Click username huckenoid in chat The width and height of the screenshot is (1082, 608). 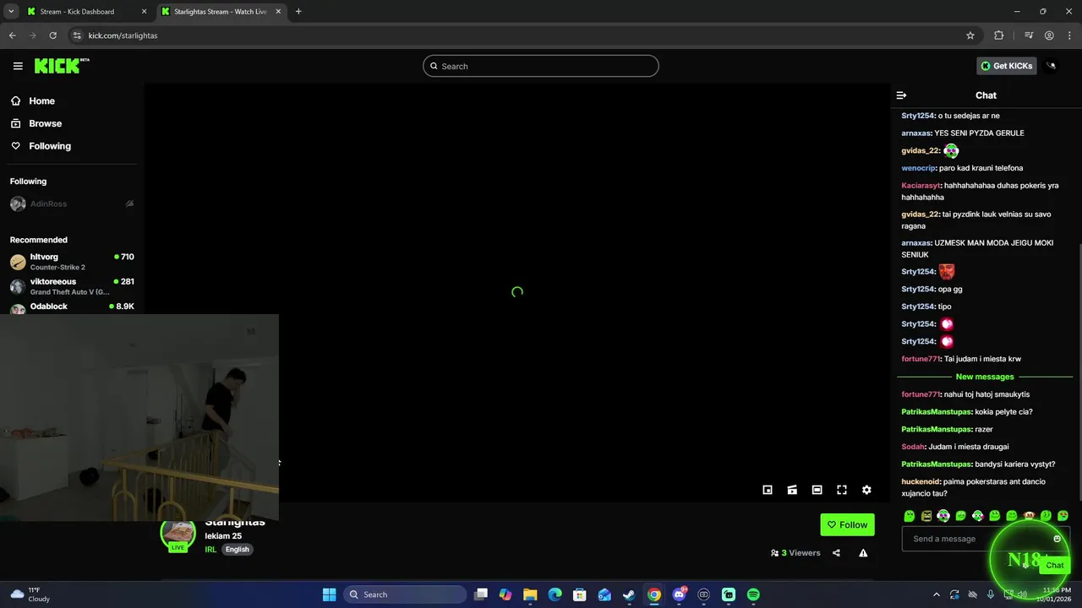click(921, 482)
